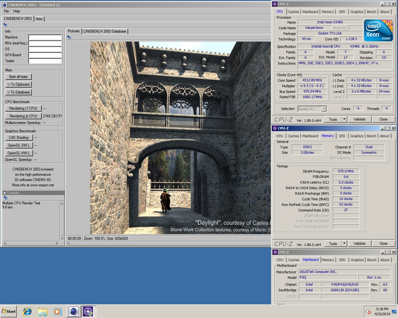Click Console scrollbar down arrow
This screenshot has width=398, height=318.
click(62, 238)
